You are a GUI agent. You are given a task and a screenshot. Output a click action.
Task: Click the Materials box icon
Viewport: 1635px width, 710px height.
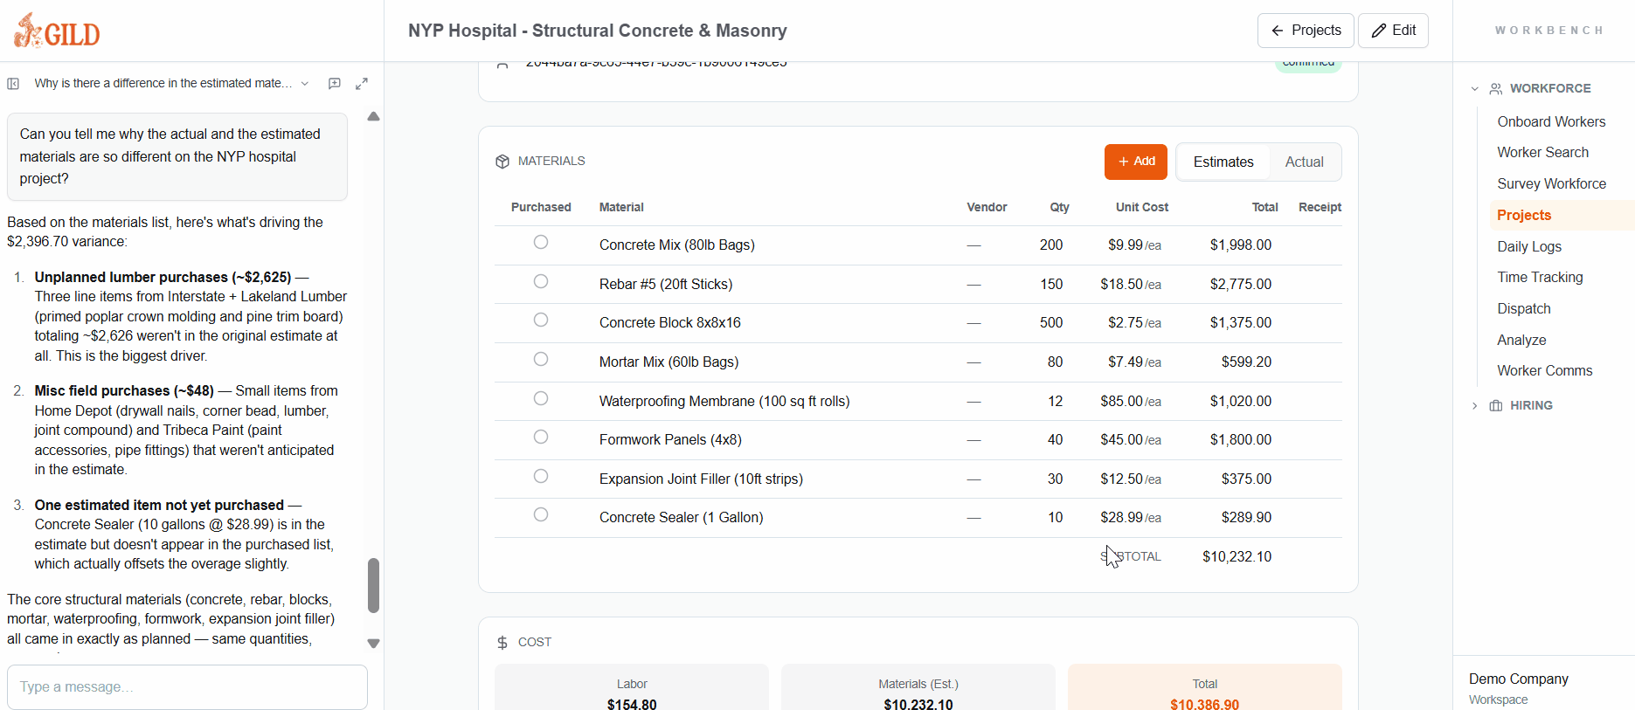pyautogui.click(x=502, y=162)
